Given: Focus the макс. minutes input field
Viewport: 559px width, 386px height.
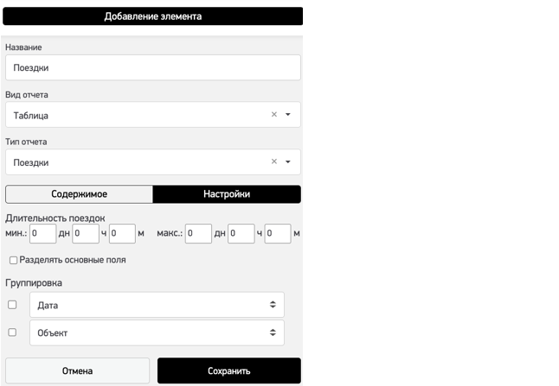Looking at the screenshot, I should 278,233.
